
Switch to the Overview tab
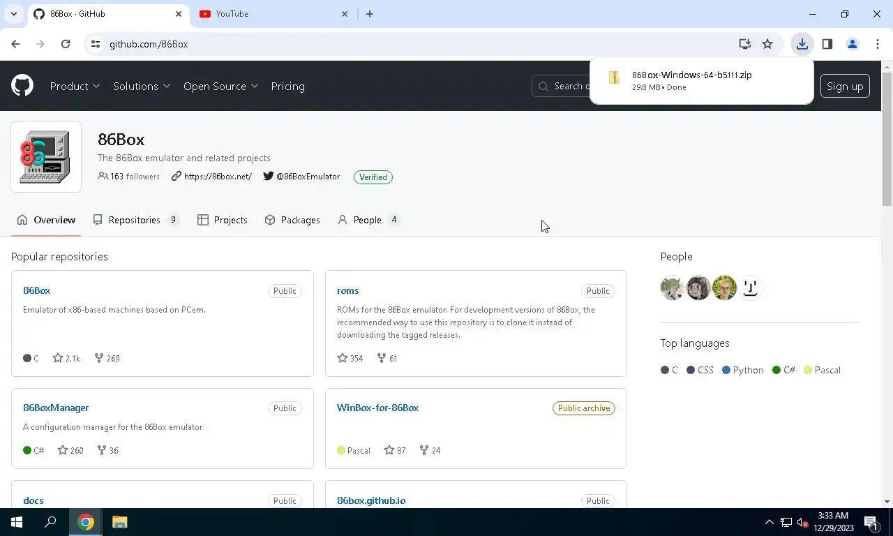click(46, 220)
